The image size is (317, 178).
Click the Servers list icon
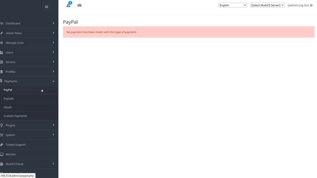click(1, 62)
